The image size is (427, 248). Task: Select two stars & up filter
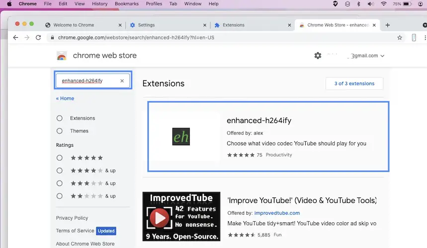[59, 196]
